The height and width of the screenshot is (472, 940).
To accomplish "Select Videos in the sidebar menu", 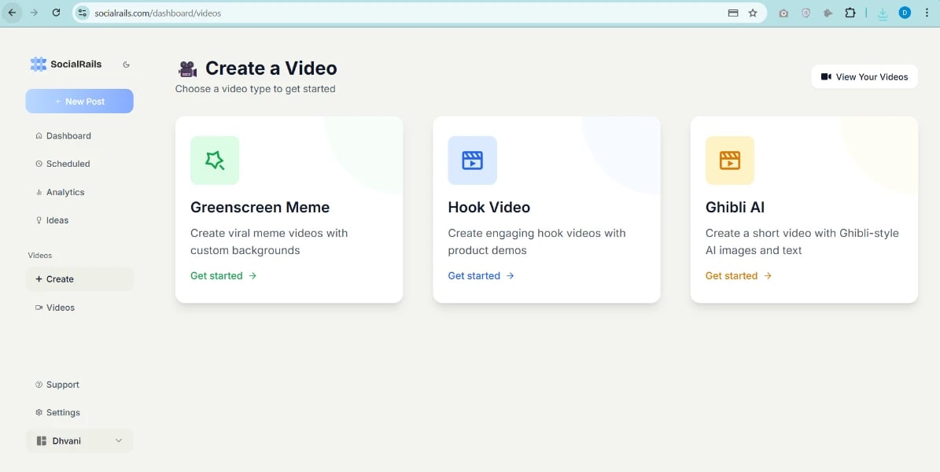I will [x=56, y=308].
